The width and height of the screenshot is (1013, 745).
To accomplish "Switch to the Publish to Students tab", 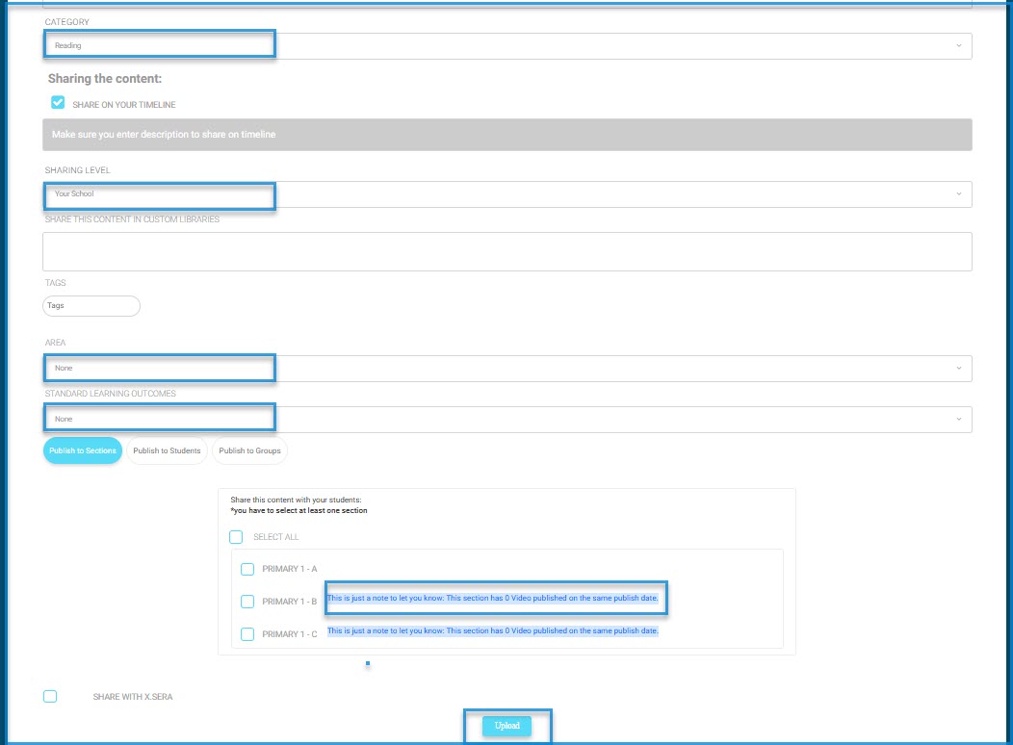I will pyautogui.click(x=167, y=451).
